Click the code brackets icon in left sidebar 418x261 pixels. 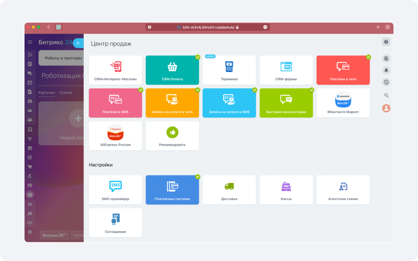tap(30, 223)
